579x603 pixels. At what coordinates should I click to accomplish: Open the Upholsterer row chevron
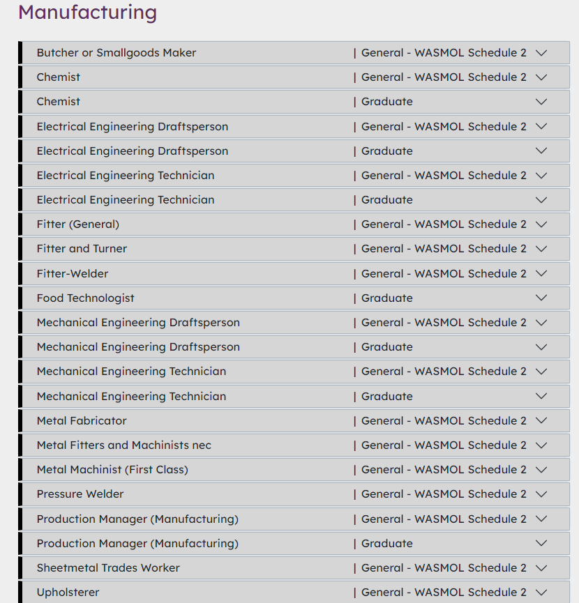point(541,593)
